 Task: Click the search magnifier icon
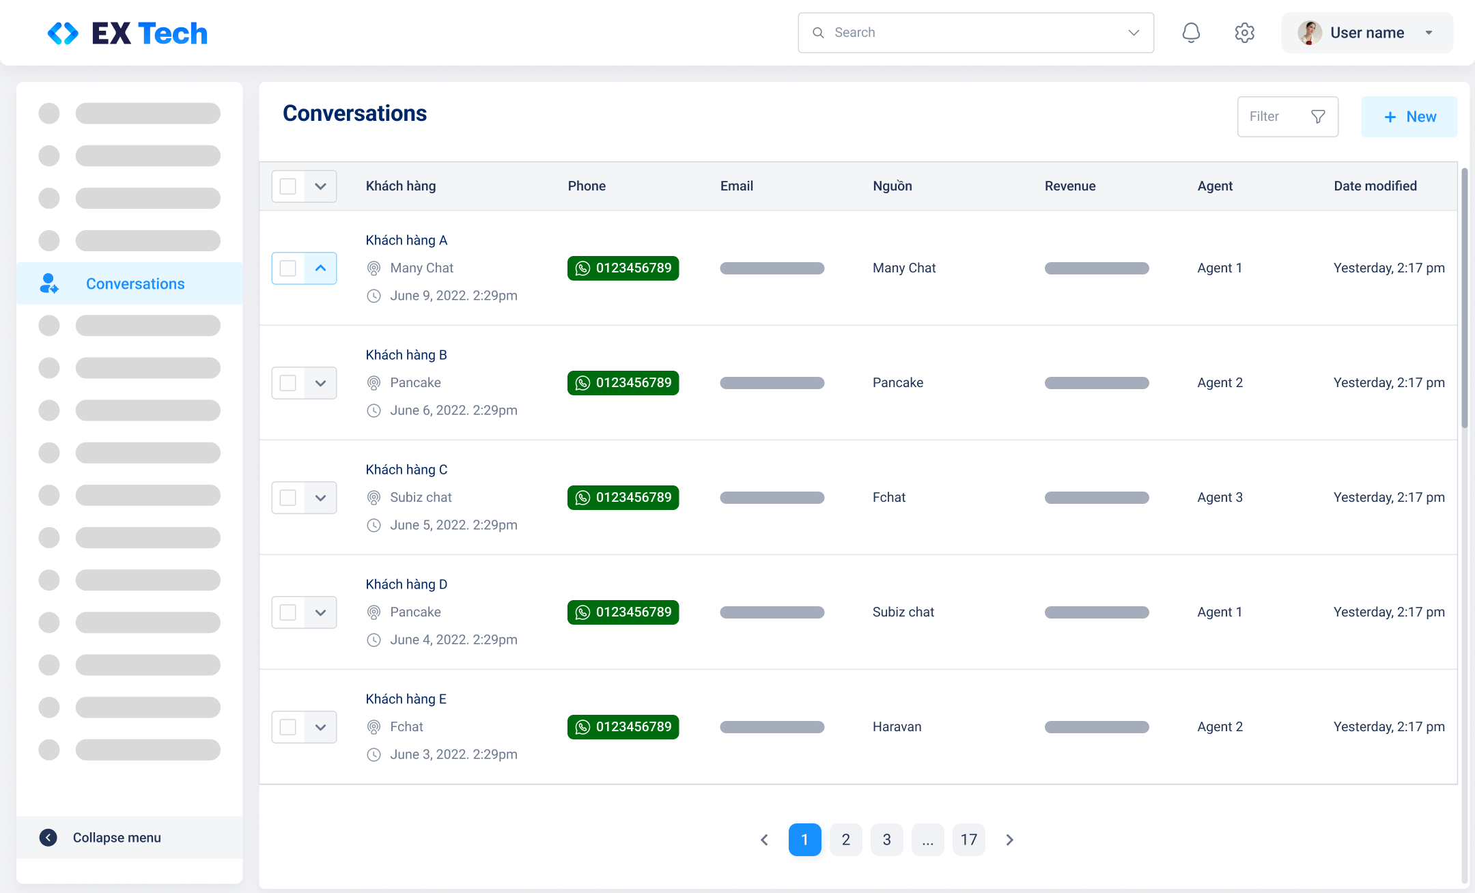(x=818, y=33)
